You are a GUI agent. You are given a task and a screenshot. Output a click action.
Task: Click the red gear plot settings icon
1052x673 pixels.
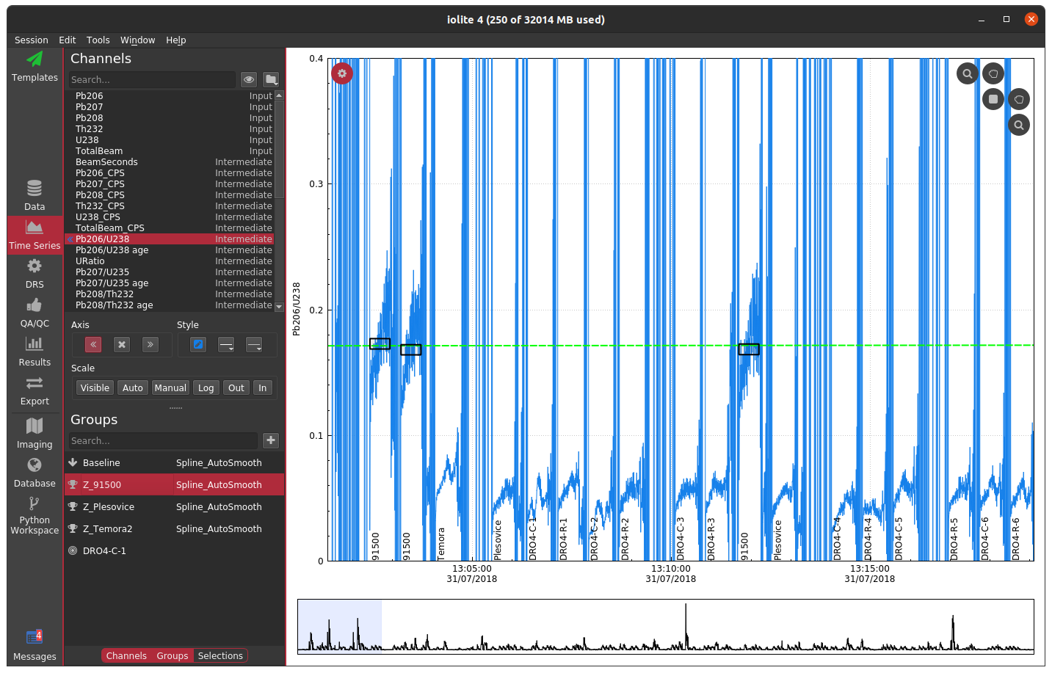[x=342, y=73]
